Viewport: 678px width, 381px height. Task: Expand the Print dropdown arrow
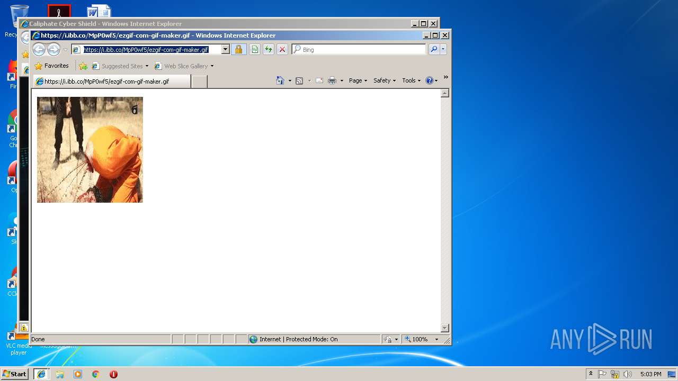[x=342, y=81]
